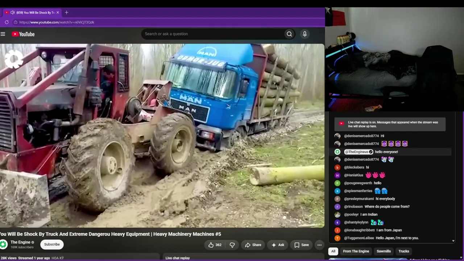The height and width of the screenshot is (261, 464).
Task: Dislike the video with the thumbs-down button
Action: pos(232,245)
